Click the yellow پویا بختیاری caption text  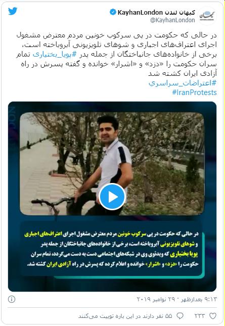tap(184, 254)
